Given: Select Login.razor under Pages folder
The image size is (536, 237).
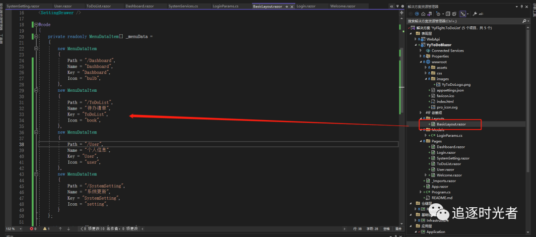Looking at the screenshot, I should point(446,153).
